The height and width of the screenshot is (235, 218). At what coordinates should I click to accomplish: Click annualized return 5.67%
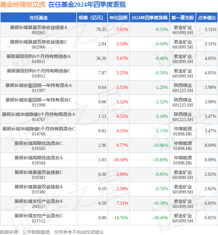(122, 58)
